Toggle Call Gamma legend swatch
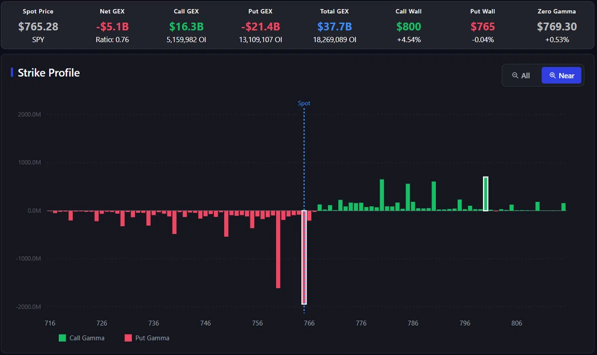 click(62, 338)
